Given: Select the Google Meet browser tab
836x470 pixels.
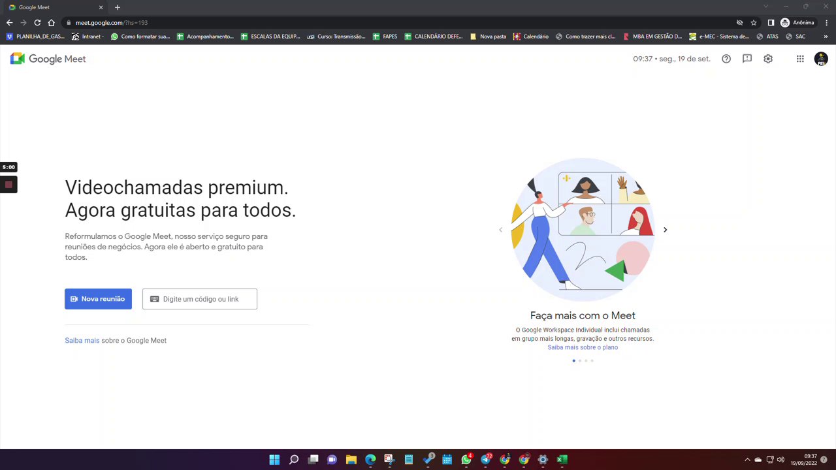Looking at the screenshot, I should click(56, 7).
